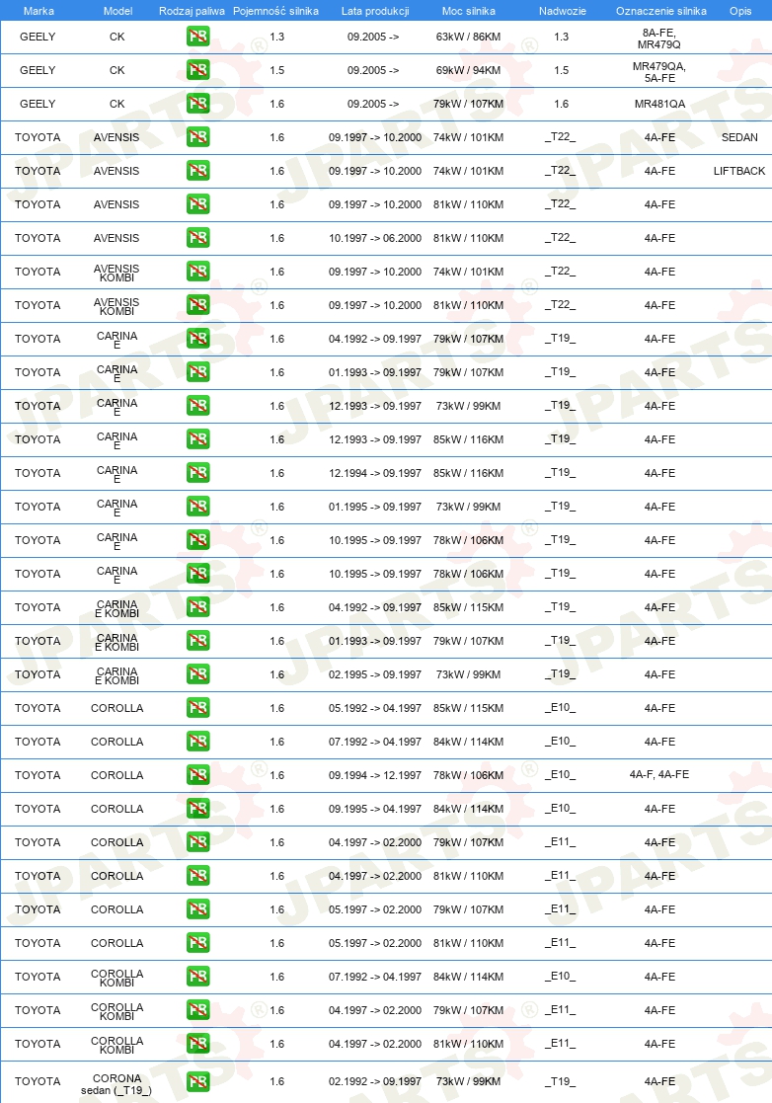Click the fuel icon for CARINA E 12.1993 85kW / 116KM
Viewport: 772px width, 1103px height.
tap(198, 439)
